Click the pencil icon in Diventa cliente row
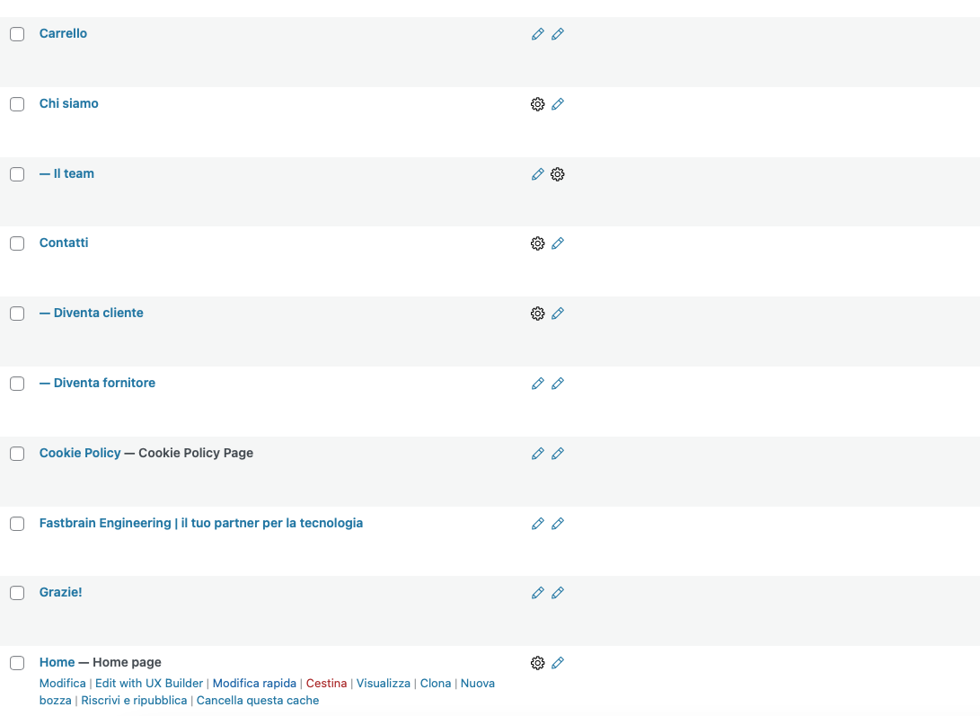Screen dimensions: 980x716 [x=558, y=314]
